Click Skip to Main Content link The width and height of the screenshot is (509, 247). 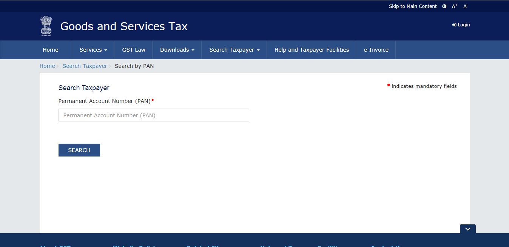tap(413, 6)
